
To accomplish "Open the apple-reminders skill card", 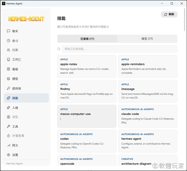I will [x=148, y=66].
